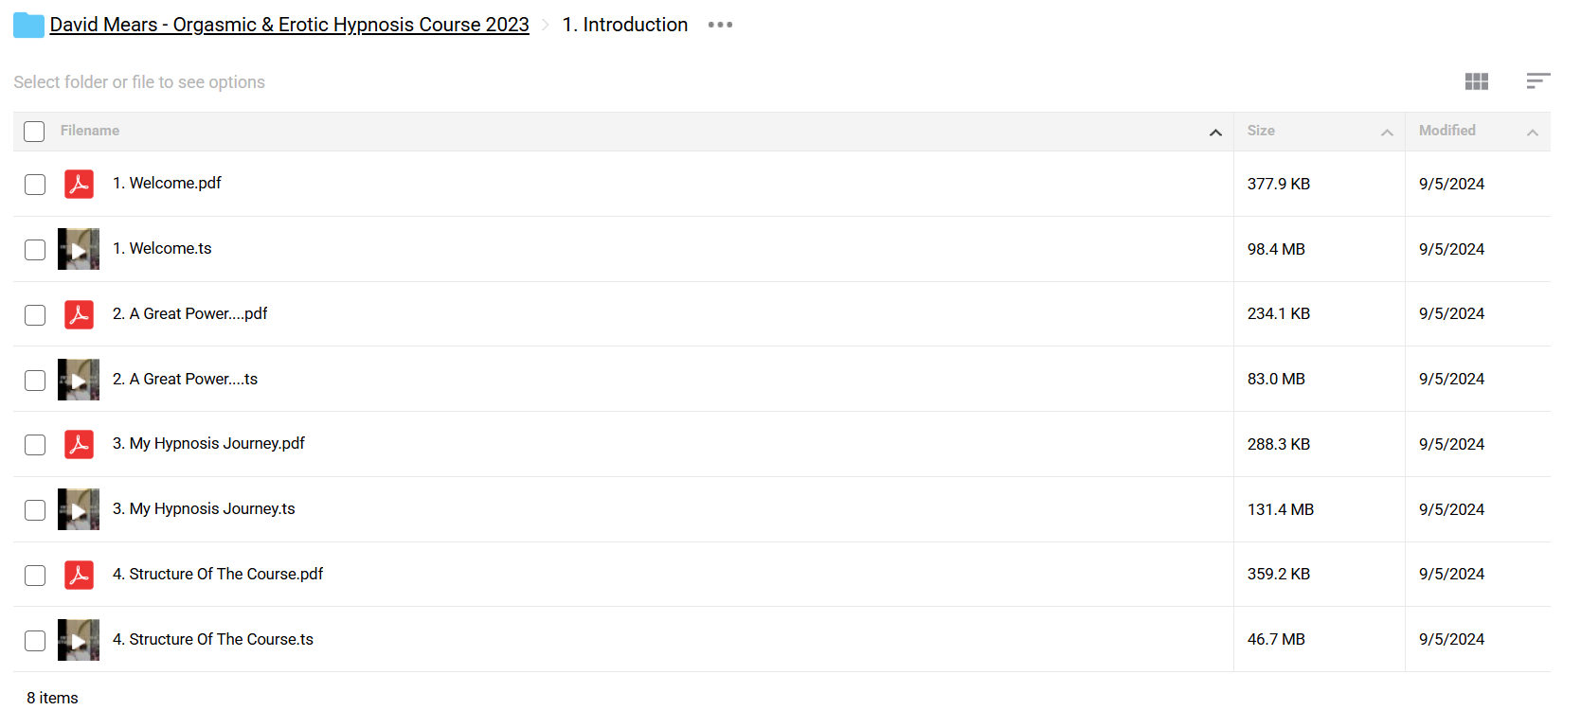This screenshot has height=710, width=1581.
Task: Check the box for 1. Welcome.pdf
Action: (x=35, y=185)
